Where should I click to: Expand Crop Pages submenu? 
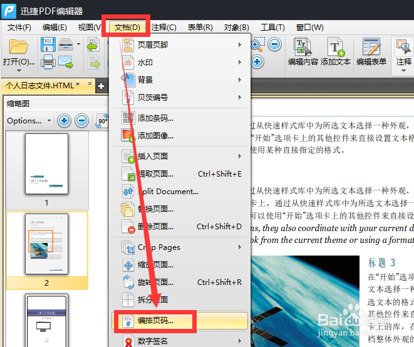pyautogui.click(x=180, y=247)
